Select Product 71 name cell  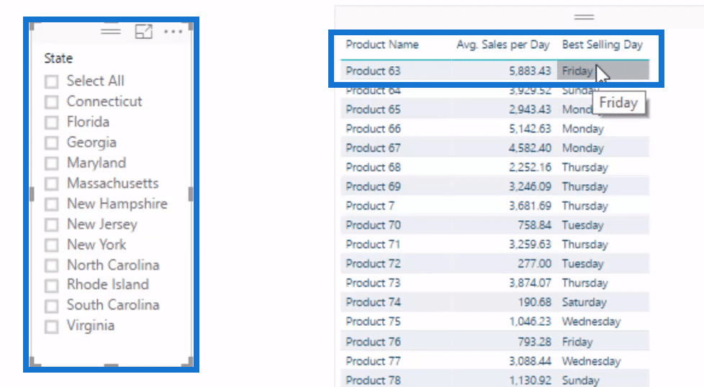[x=373, y=245]
